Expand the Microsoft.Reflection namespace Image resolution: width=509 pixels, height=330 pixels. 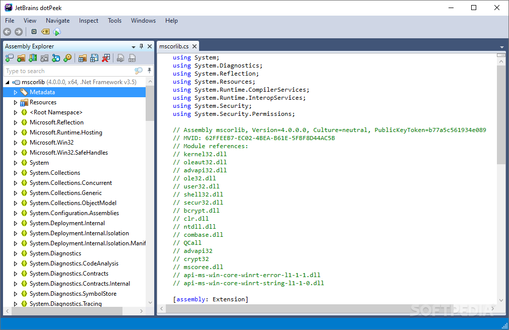pos(15,122)
